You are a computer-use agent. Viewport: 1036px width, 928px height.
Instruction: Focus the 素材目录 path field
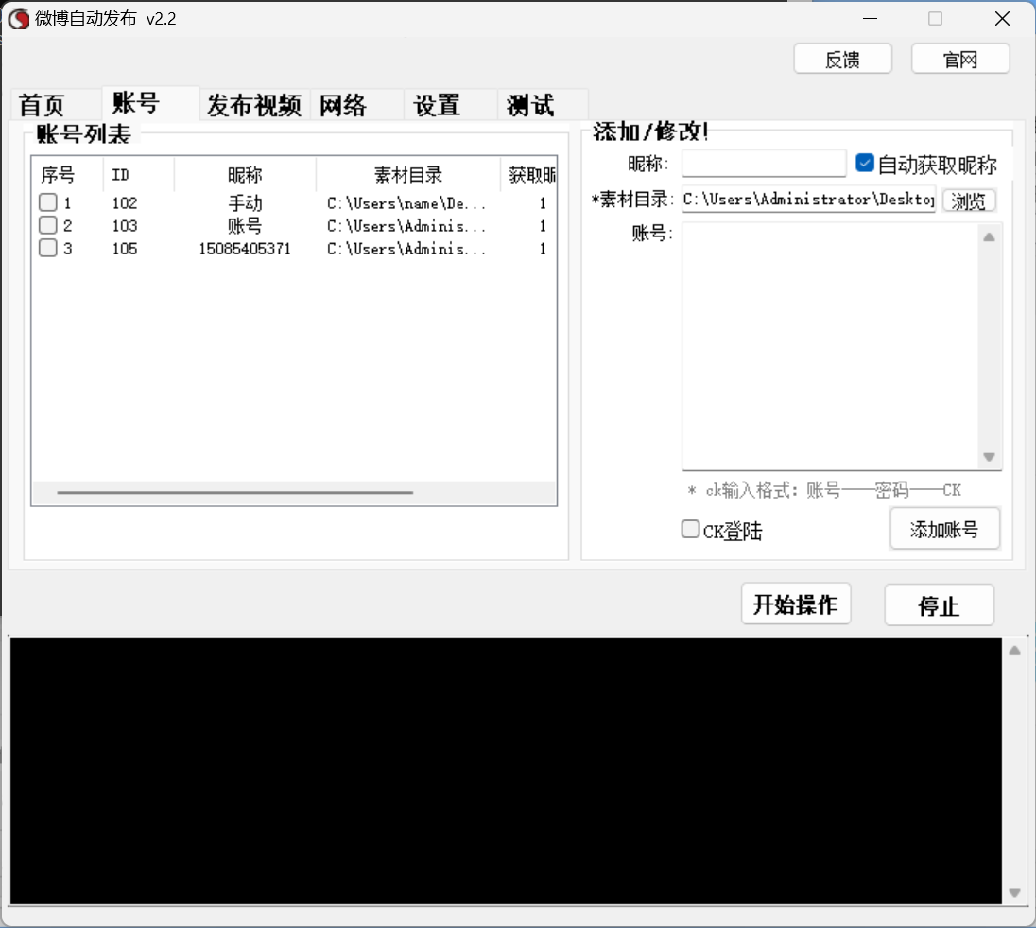click(x=809, y=199)
